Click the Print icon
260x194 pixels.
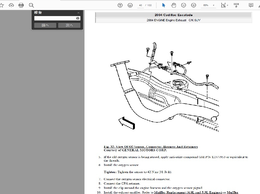(21, 5)
